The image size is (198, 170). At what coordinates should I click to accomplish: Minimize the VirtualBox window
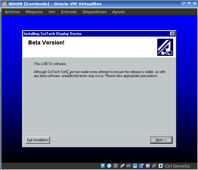pos(184,4)
